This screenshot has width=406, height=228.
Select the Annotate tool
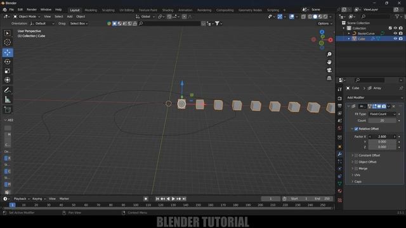7,90
